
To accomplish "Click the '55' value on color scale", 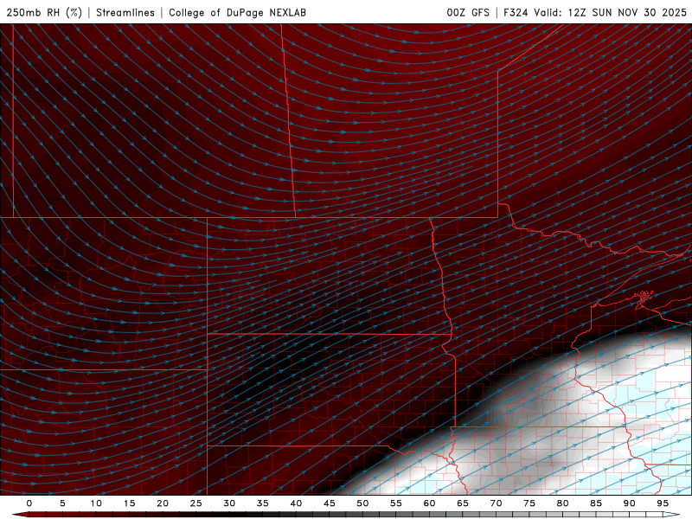I will (396, 503).
